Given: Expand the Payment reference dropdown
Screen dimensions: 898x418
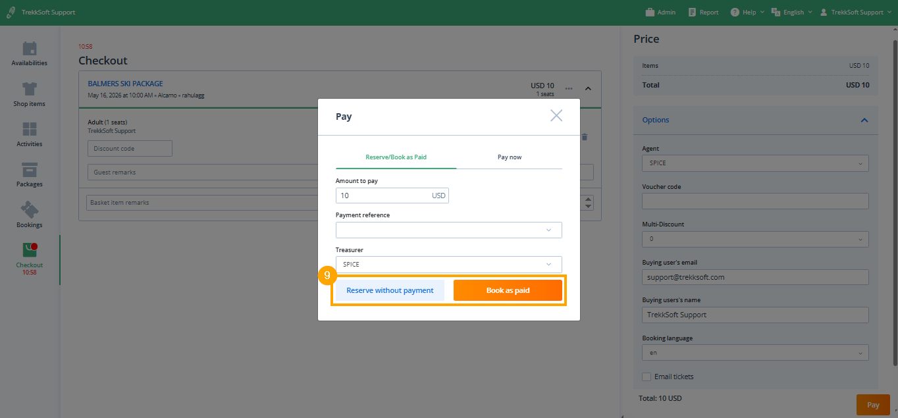Looking at the screenshot, I should tap(448, 230).
